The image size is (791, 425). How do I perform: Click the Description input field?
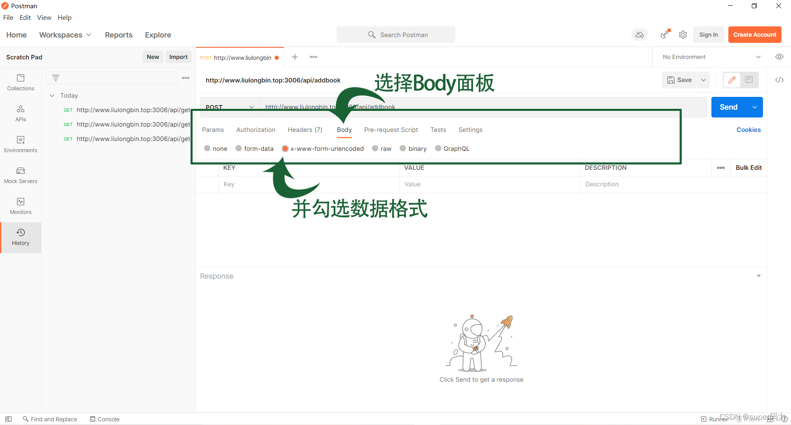pyautogui.click(x=673, y=184)
